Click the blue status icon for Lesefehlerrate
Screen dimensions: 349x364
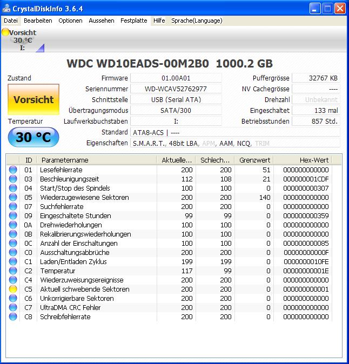13,170
